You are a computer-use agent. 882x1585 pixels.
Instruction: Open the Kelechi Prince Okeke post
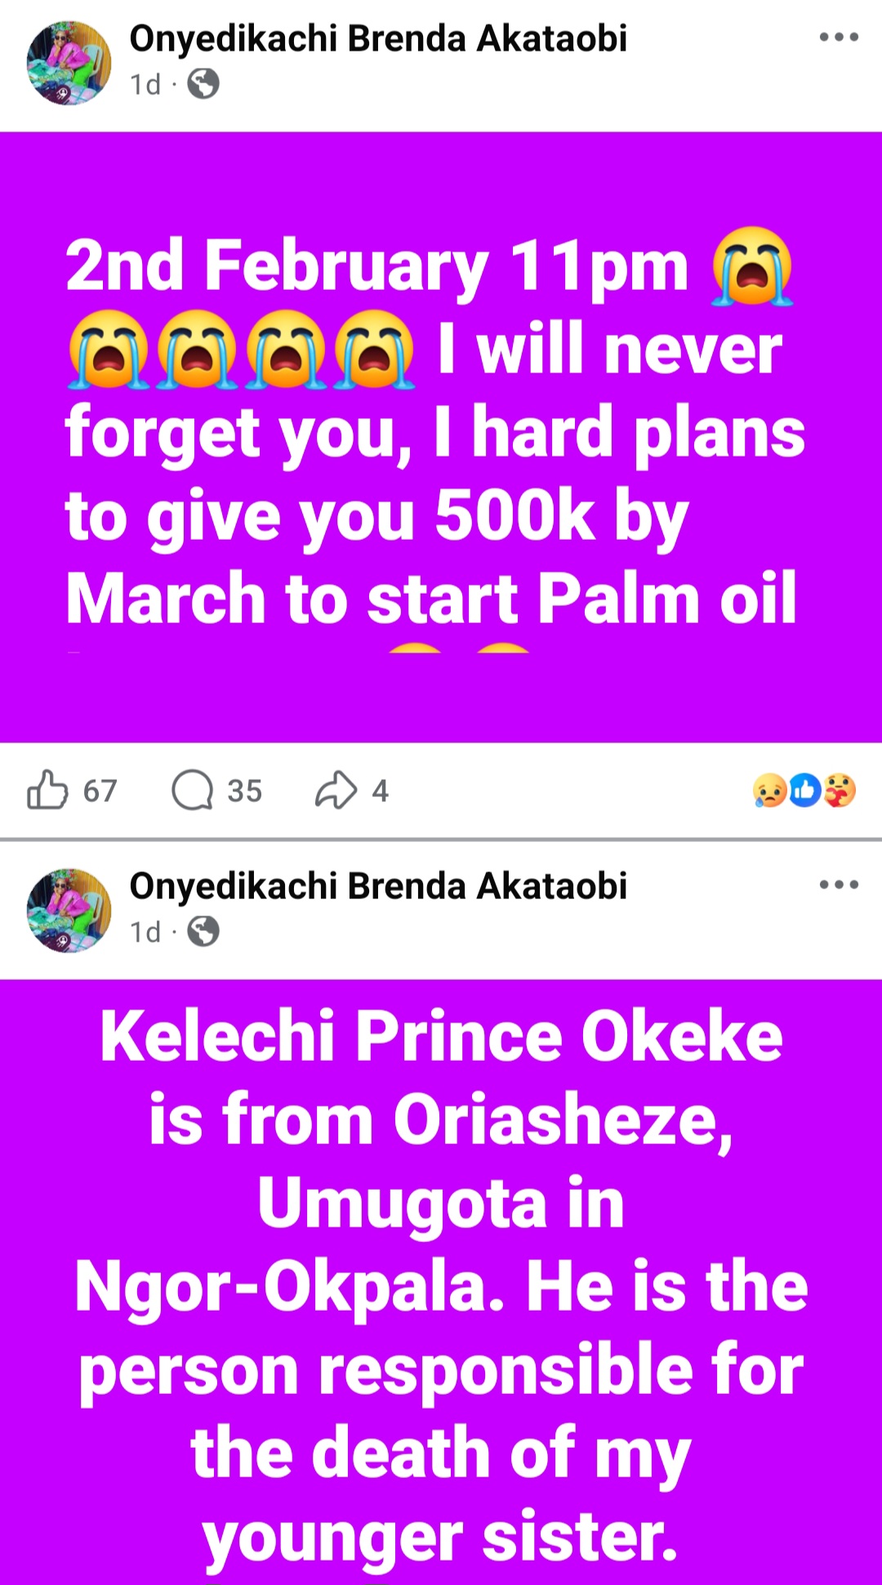tap(441, 1282)
